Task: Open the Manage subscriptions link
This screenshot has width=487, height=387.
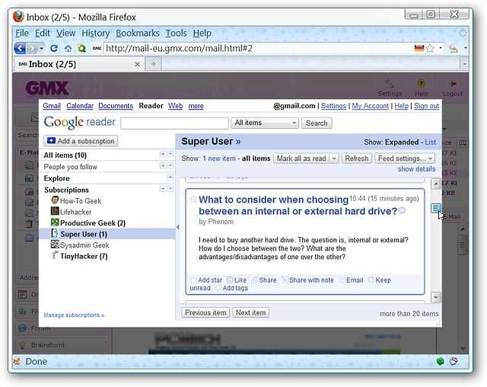Action: click(74, 315)
